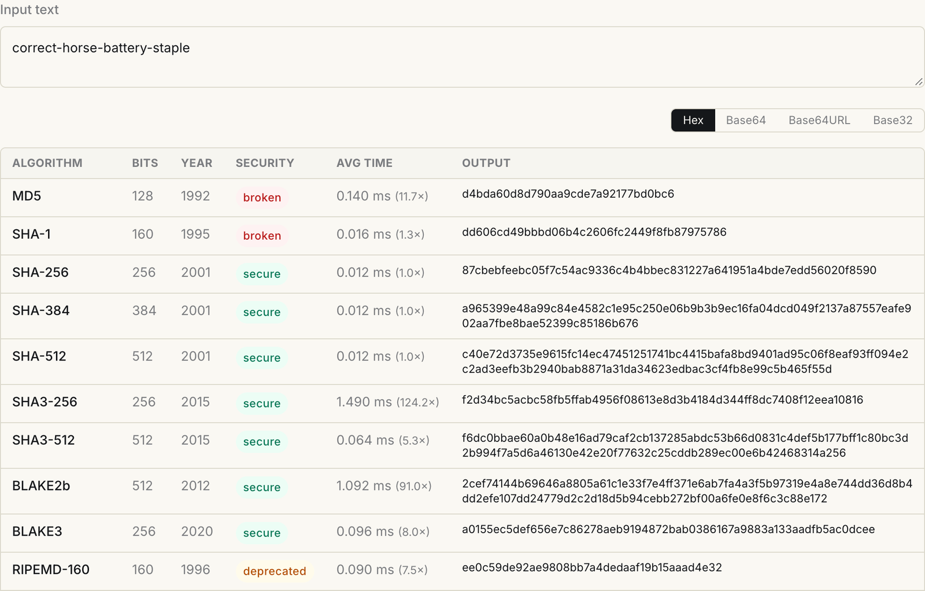The height and width of the screenshot is (591, 925).
Task: Select the SHA3-256 algorithm name
Action: (x=45, y=402)
